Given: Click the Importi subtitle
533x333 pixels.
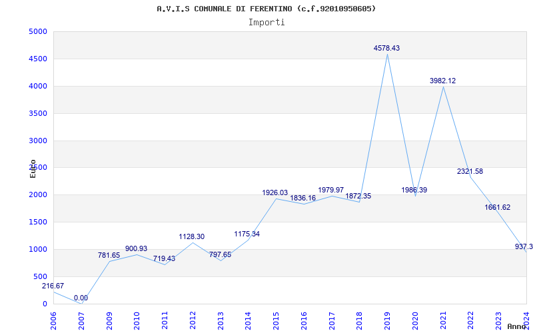Looking at the screenshot, I should point(266,23).
